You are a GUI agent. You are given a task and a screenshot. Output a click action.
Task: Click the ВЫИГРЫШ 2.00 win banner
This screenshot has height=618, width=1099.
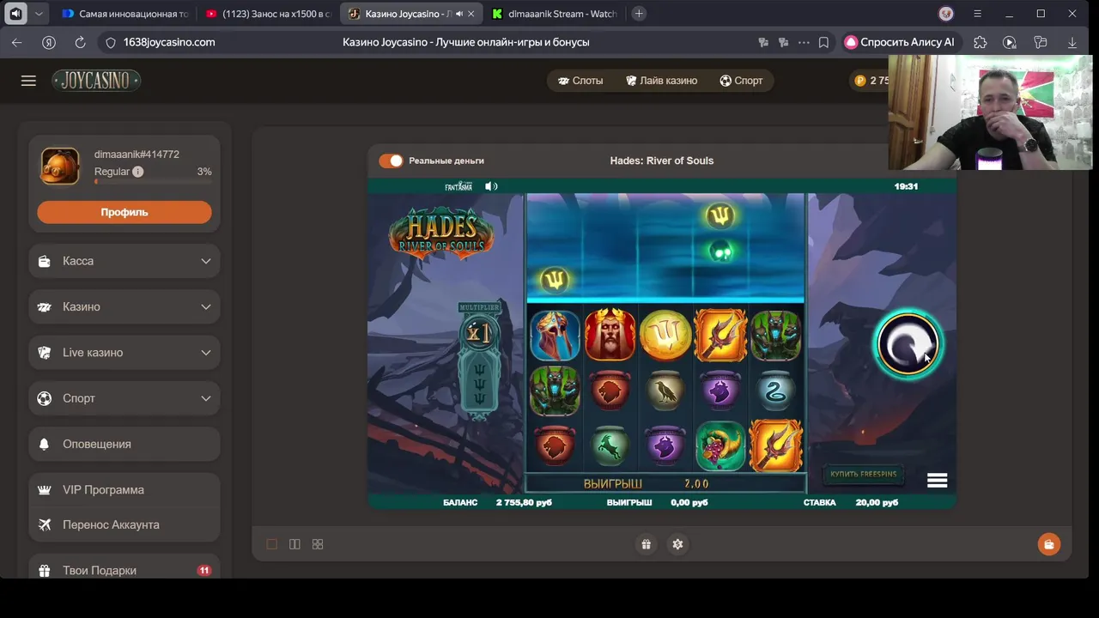(x=665, y=483)
